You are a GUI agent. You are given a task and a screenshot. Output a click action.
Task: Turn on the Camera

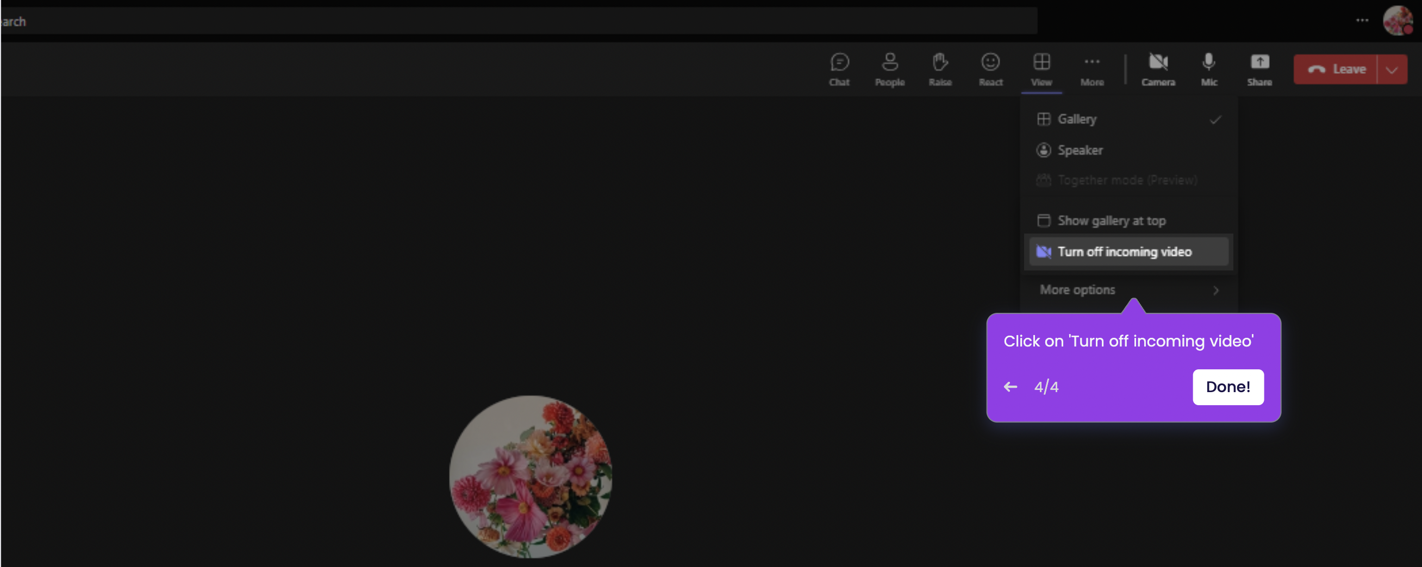[x=1158, y=69]
